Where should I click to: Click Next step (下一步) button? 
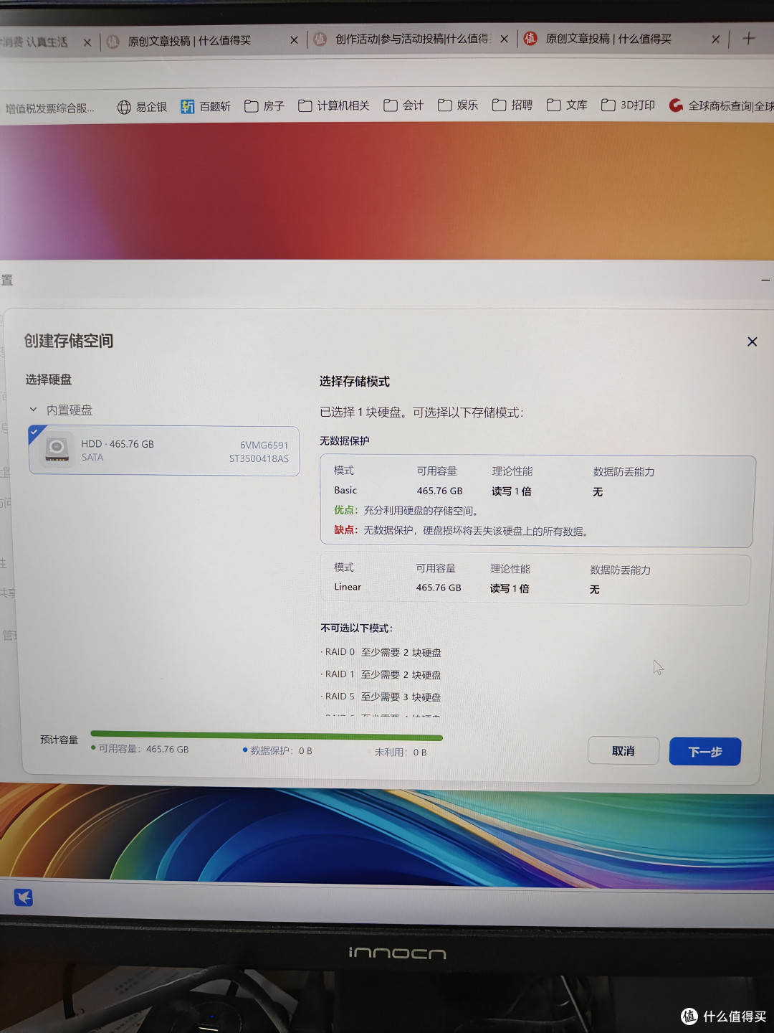click(x=704, y=751)
